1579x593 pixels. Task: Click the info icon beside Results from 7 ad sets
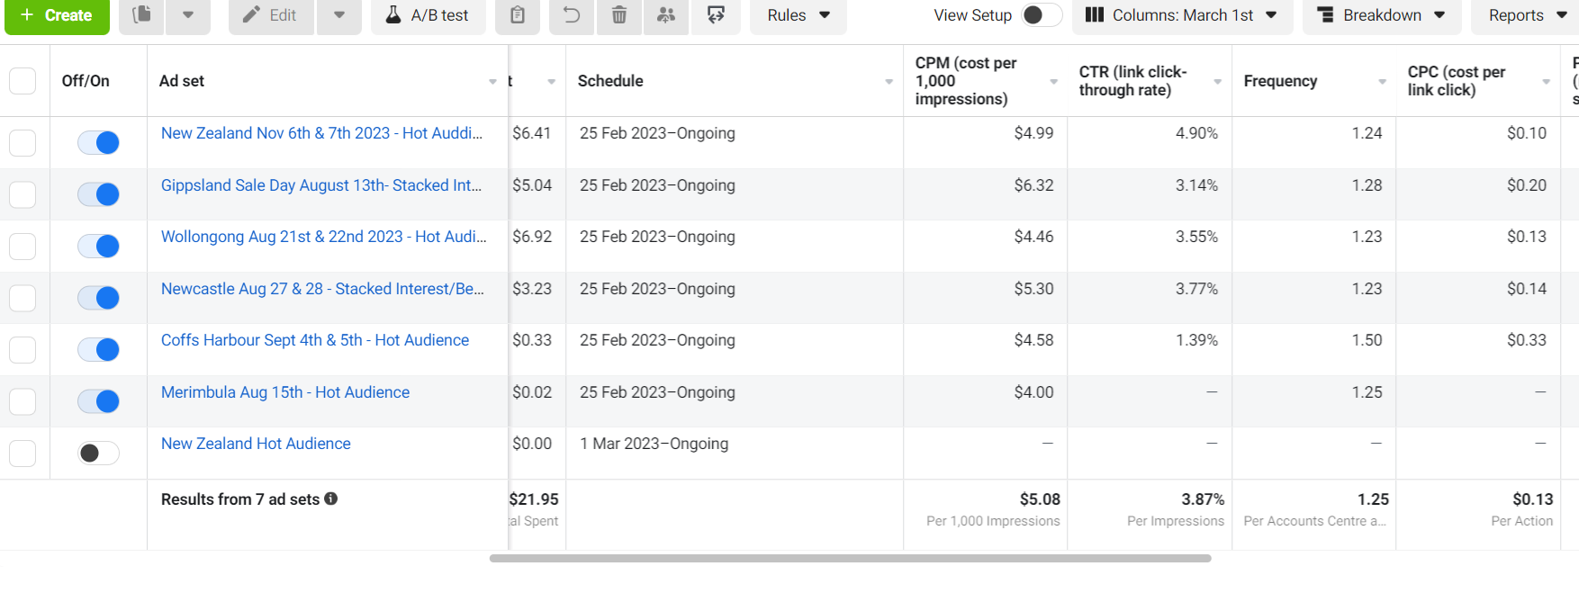click(331, 499)
